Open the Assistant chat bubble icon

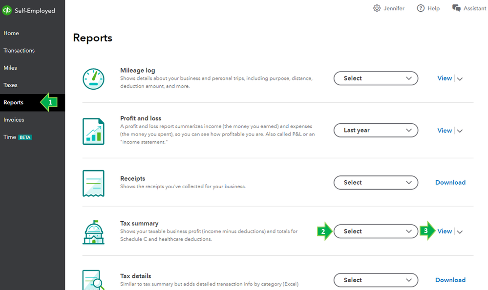pos(456,8)
